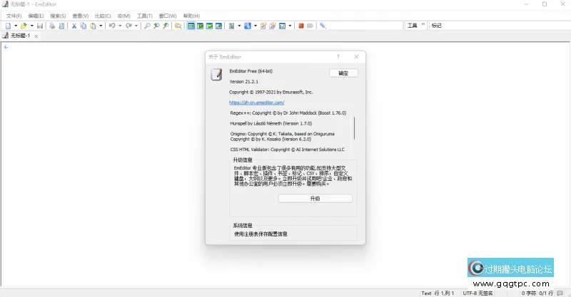
Task: Expand the Paste options dropdown arrow
Action: coord(101,26)
